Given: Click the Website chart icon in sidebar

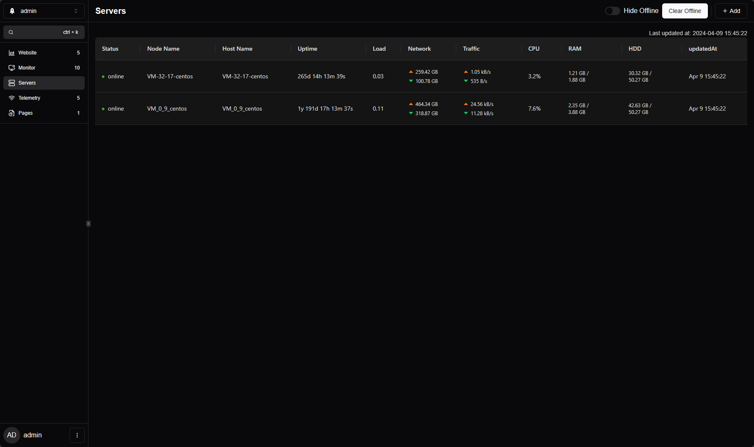Looking at the screenshot, I should 12,53.
